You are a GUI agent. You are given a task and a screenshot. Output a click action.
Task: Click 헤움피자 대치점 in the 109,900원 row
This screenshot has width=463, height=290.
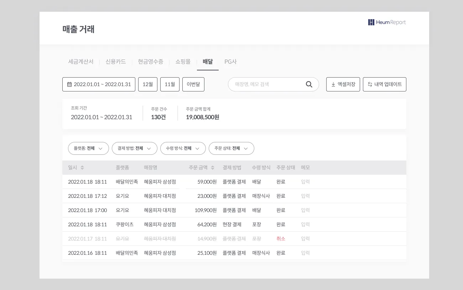coord(160,210)
